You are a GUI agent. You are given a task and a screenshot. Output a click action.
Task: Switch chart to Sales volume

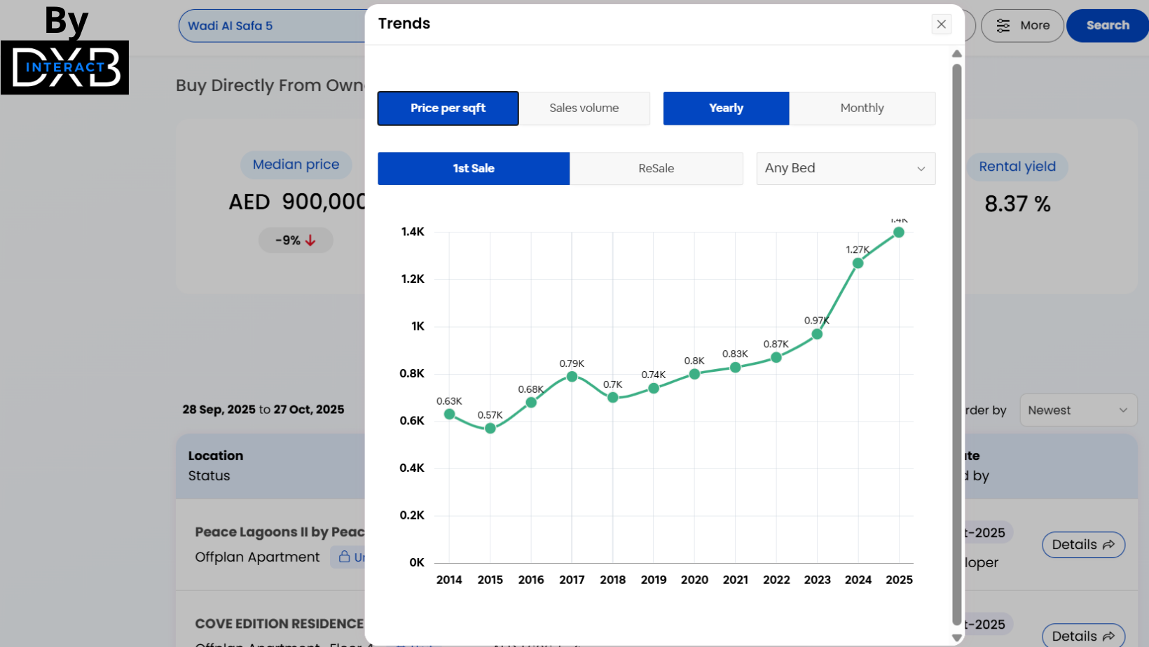click(584, 109)
